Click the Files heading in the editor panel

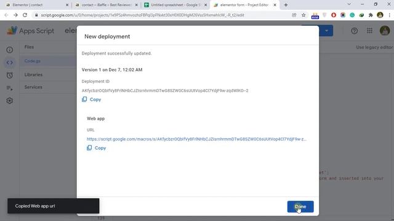click(29, 47)
